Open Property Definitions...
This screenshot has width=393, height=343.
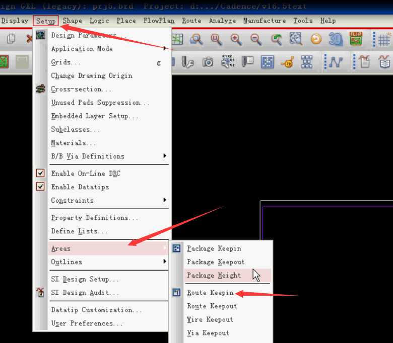tap(108, 218)
